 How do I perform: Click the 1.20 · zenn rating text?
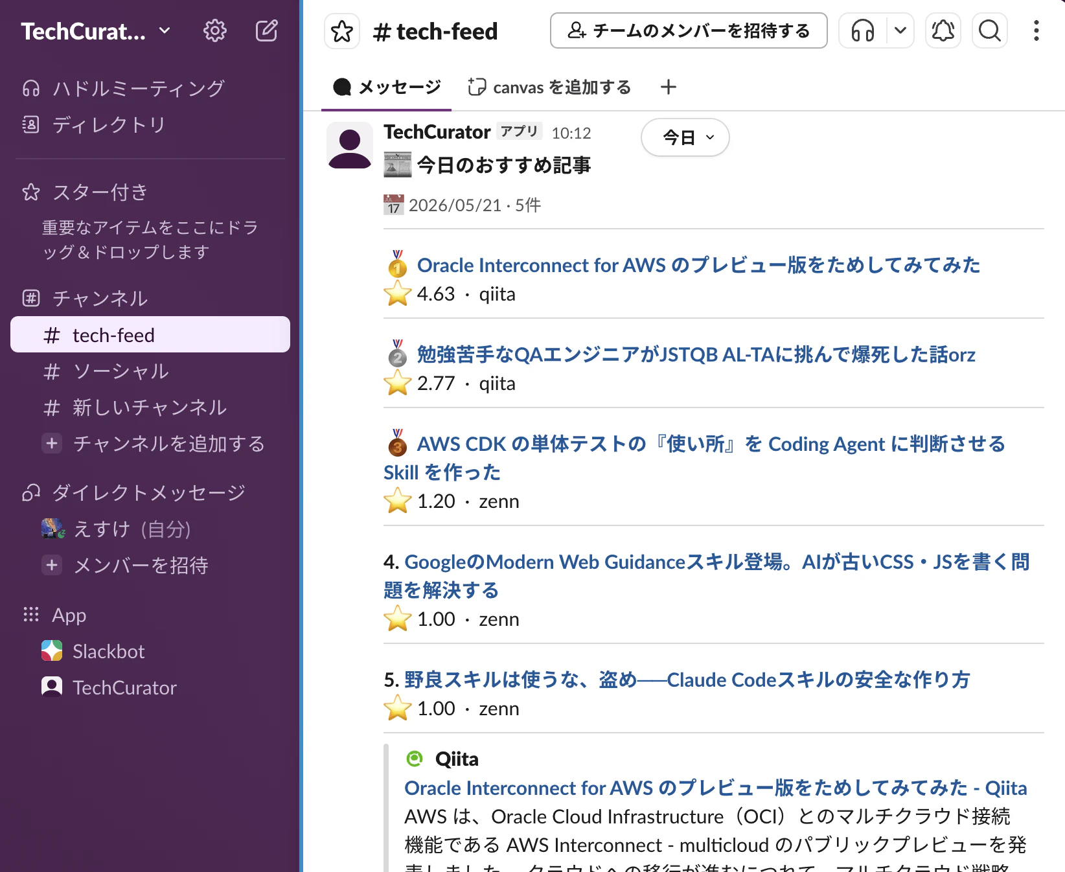pos(468,501)
